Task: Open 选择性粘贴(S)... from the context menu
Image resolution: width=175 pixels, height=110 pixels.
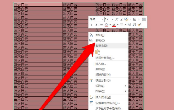Action: [x=108, y=58]
